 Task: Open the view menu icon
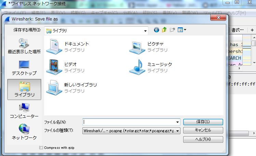(x=182, y=30)
